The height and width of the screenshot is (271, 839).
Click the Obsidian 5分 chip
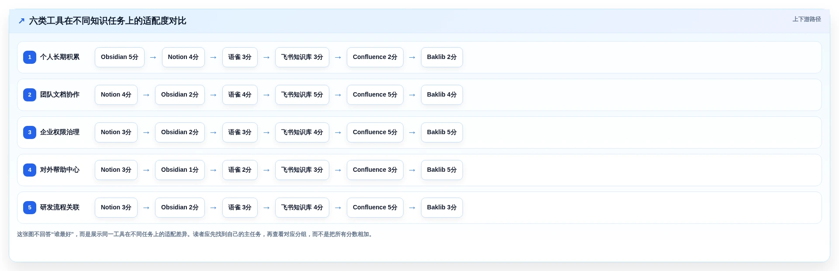120,57
